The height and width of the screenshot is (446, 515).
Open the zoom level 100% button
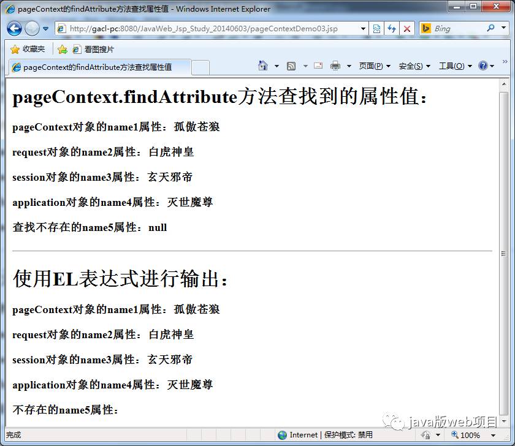click(x=465, y=435)
